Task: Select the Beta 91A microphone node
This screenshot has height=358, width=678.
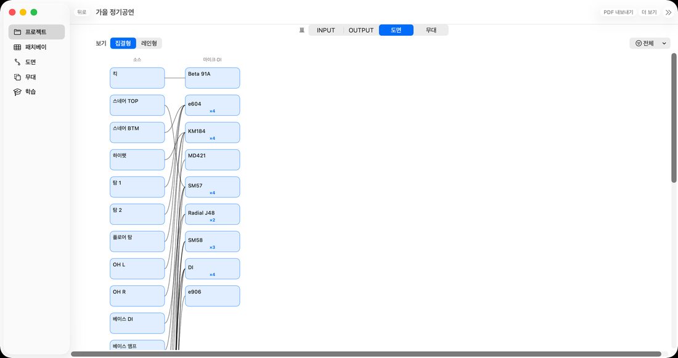Action: pyautogui.click(x=212, y=78)
